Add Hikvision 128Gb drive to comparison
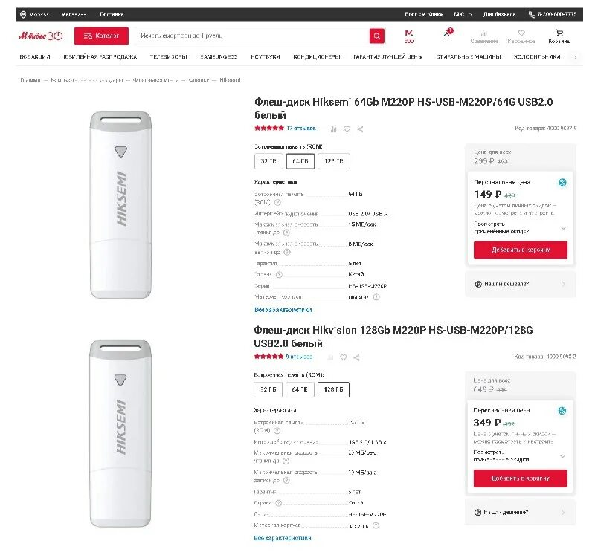This screenshot has width=595, height=555. [x=331, y=357]
